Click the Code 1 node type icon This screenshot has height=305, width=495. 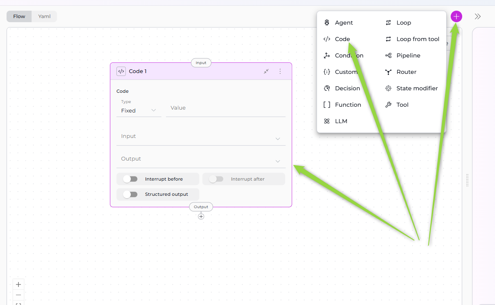(x=121, y=71)
